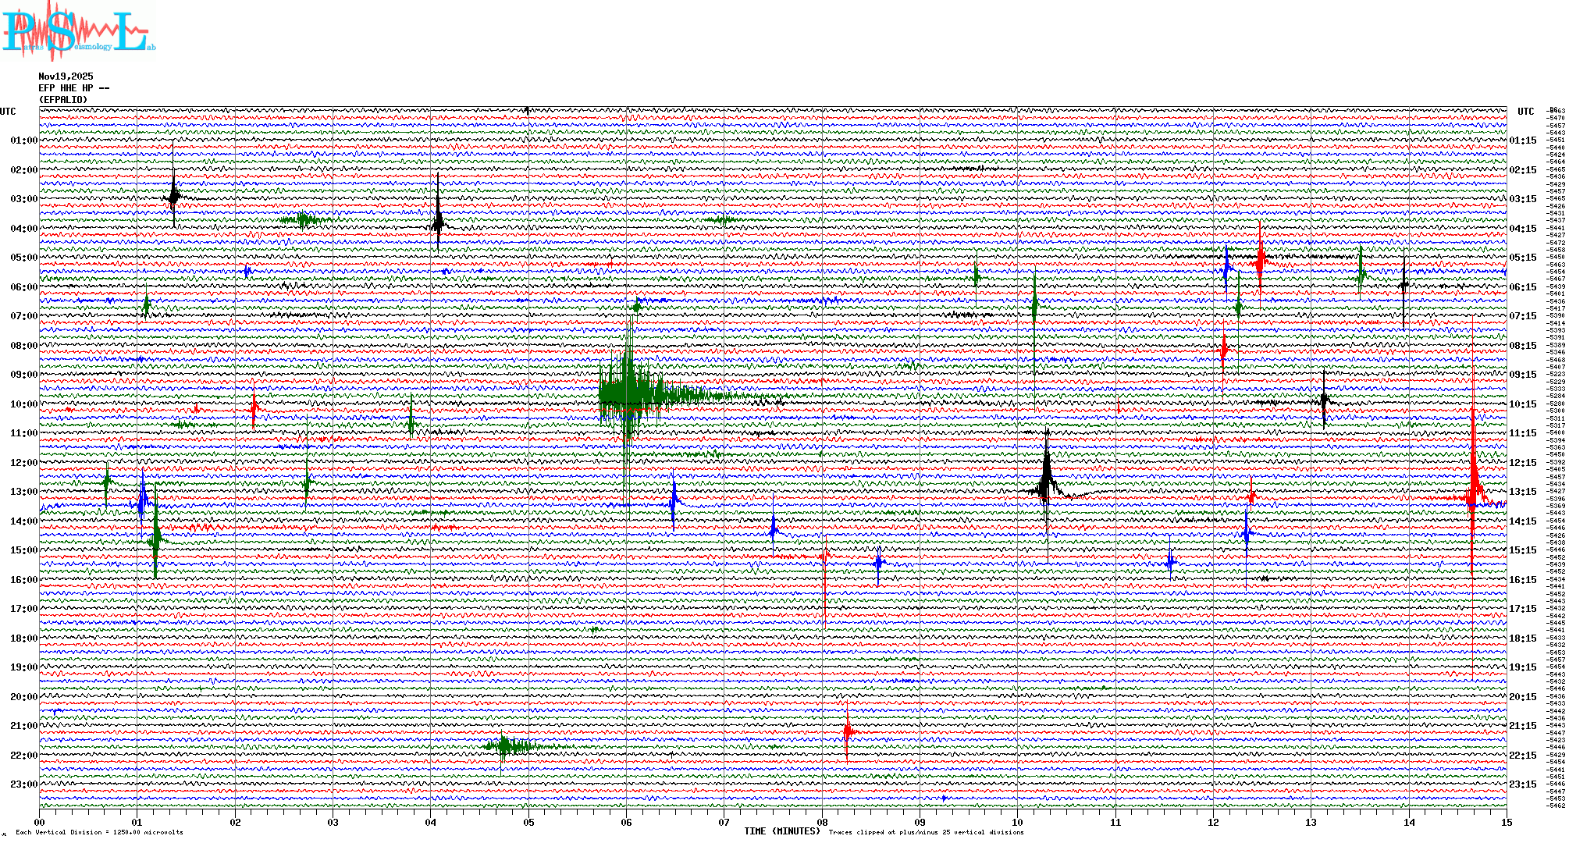Click the tall red spike near minute 14.6
This screenshot has width=1569, height=843.
coord(1473,484)
